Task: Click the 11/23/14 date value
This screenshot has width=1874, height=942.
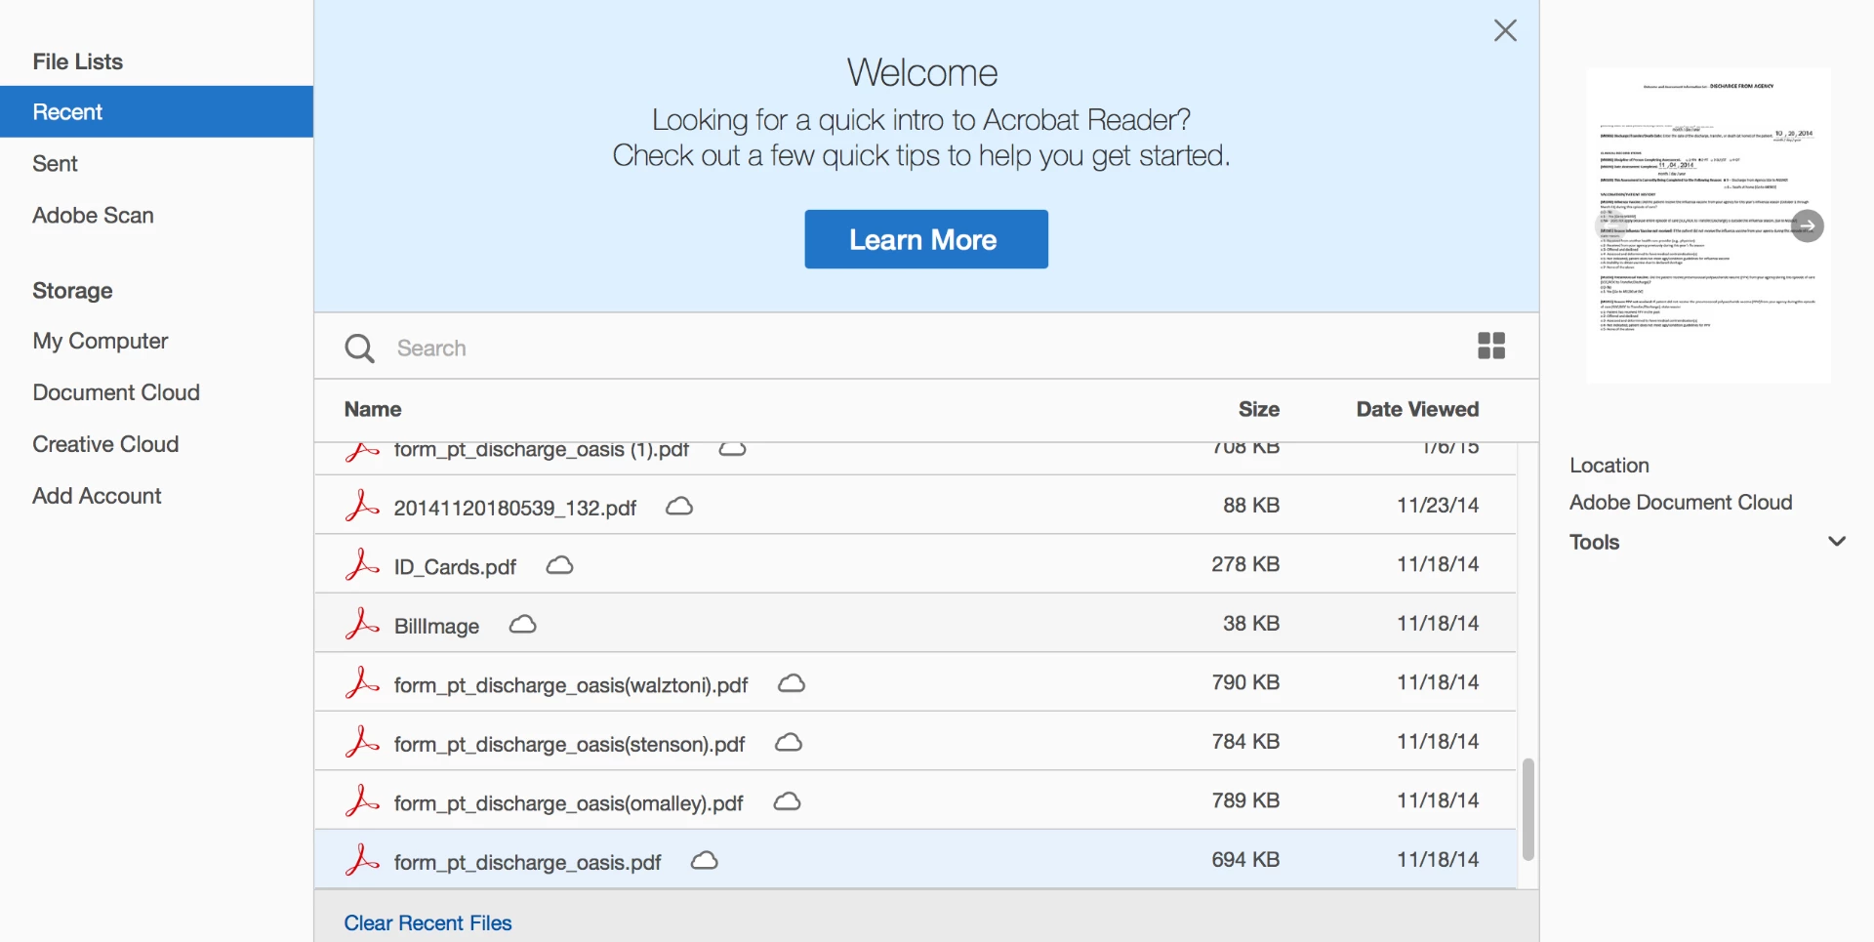Action: pos(1438,505)
